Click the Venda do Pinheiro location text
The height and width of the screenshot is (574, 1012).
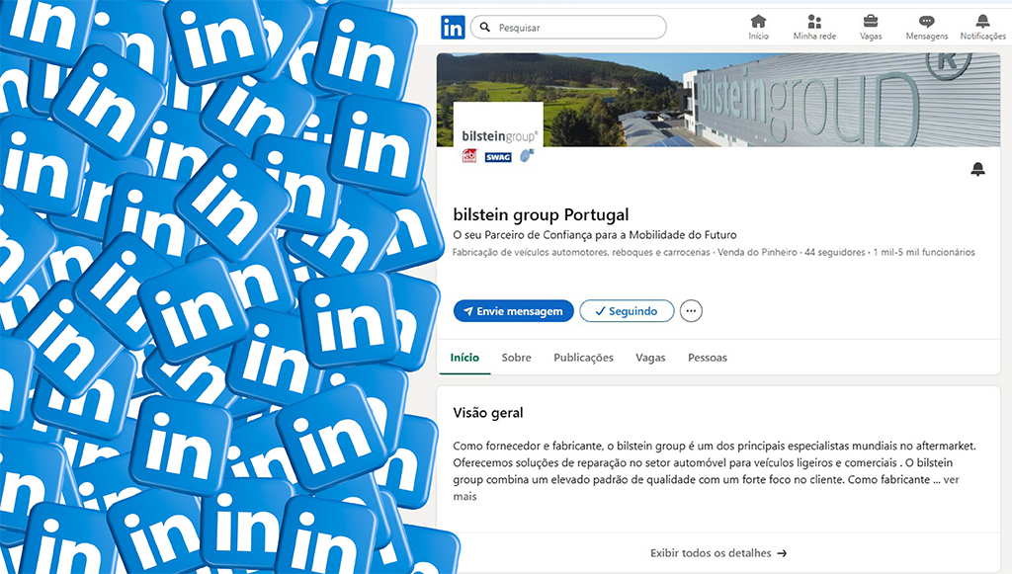[x=757, y=252]
